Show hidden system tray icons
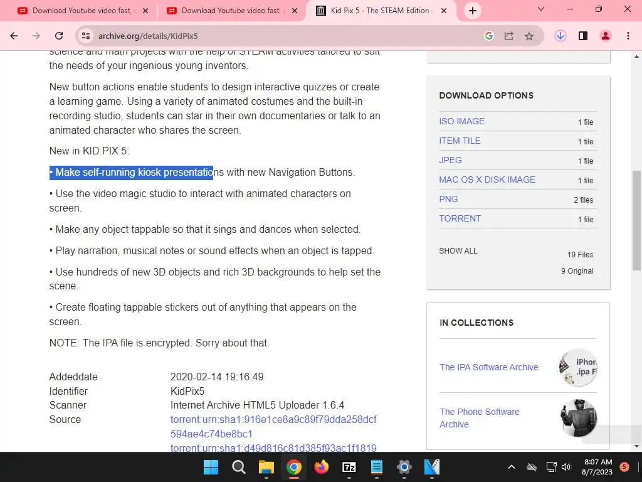This screenshot has width=642, height=482. coord(512,467)
